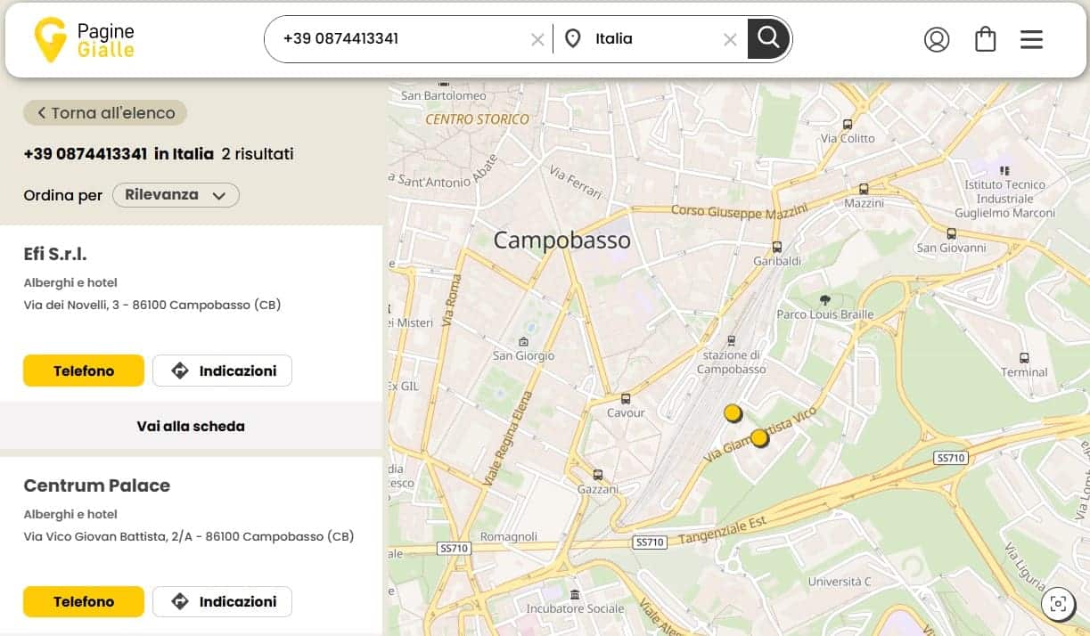Click the location pin icon in search bar

tap(573, 38)
